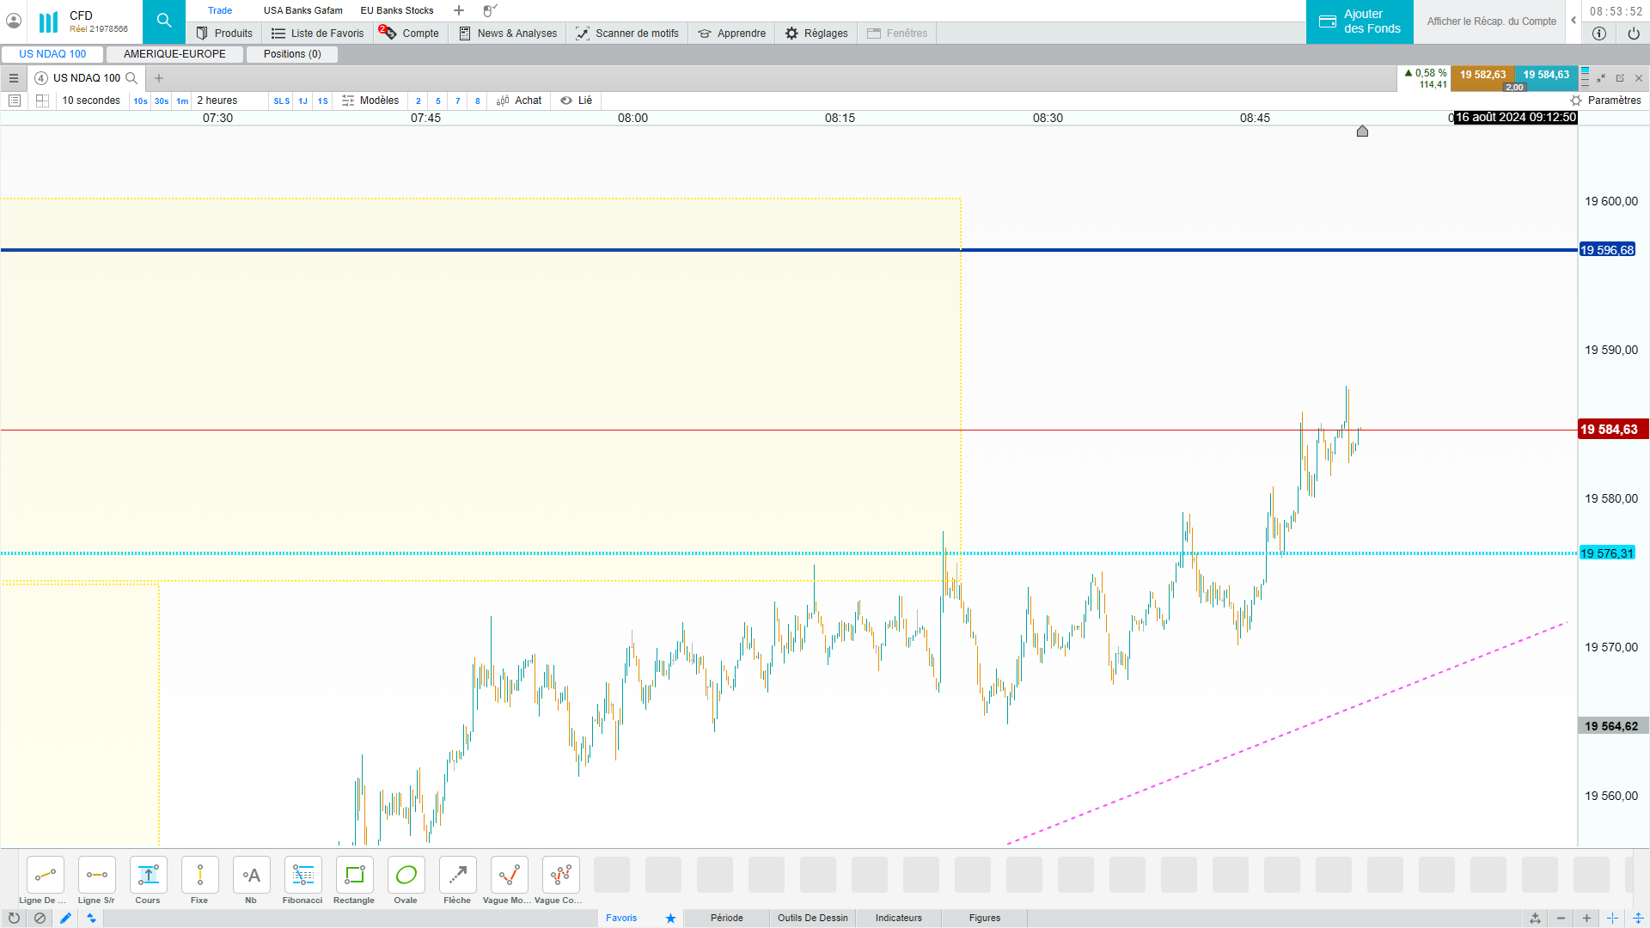Toggle the Lié eye link option
This screenshot has width=1650, height=928.
pyautogui.click(x=577, y=101)
